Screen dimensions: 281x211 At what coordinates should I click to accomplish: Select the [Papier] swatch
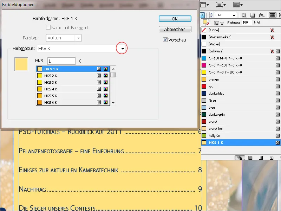[241, 44]
